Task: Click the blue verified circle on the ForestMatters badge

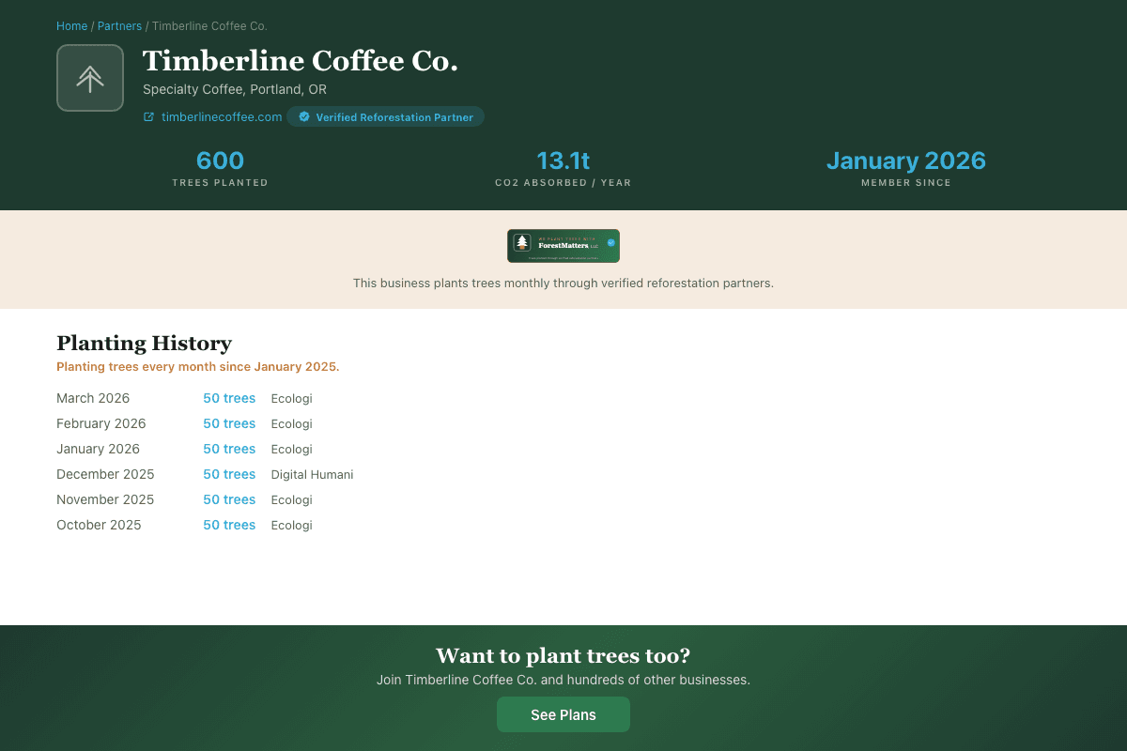Action: (x=610, y=243)
